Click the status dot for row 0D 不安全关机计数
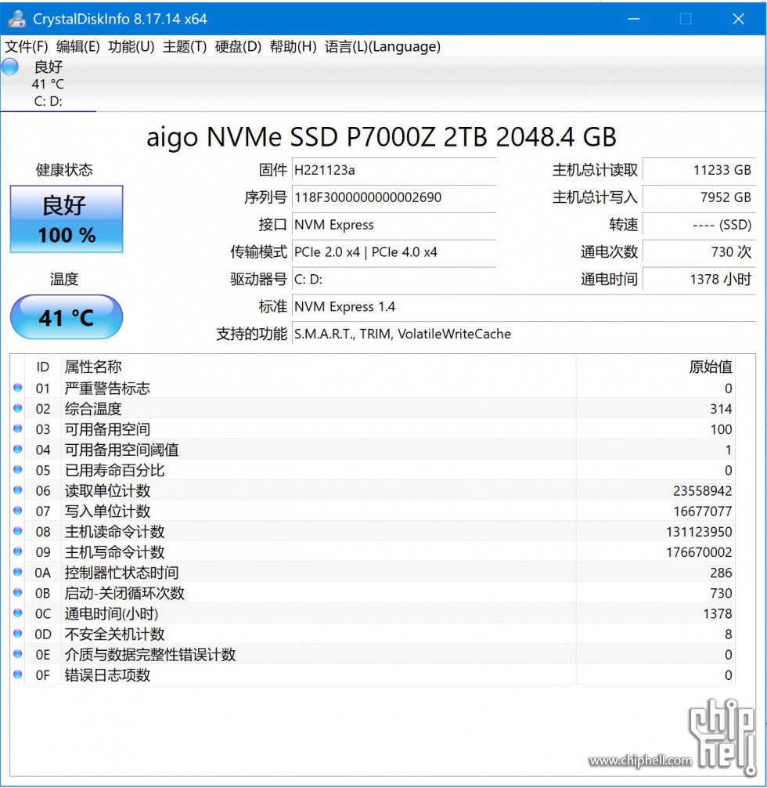Screen dimensions: 767x788 click(x=17, y=633)
